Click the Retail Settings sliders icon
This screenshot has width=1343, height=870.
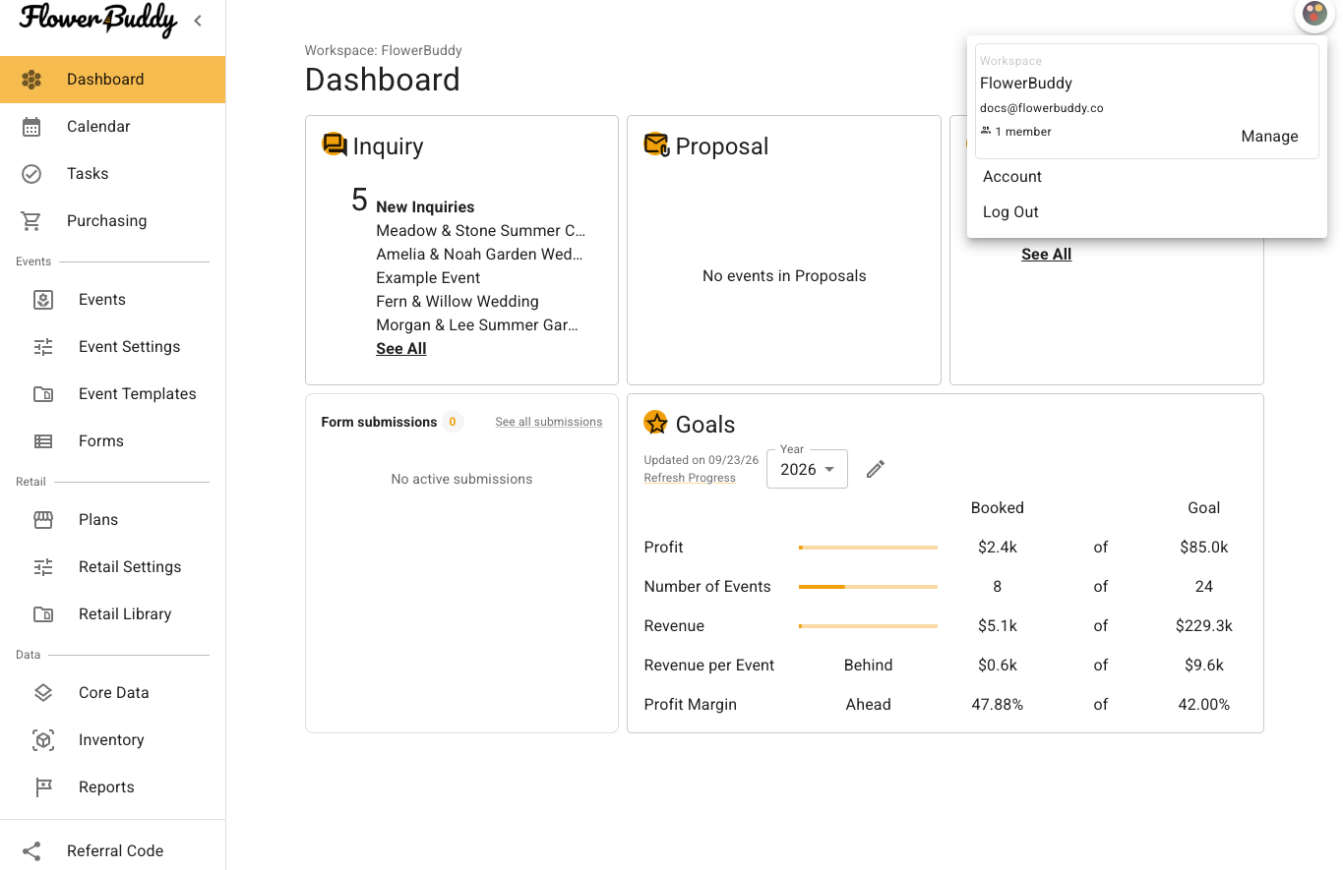43,567
